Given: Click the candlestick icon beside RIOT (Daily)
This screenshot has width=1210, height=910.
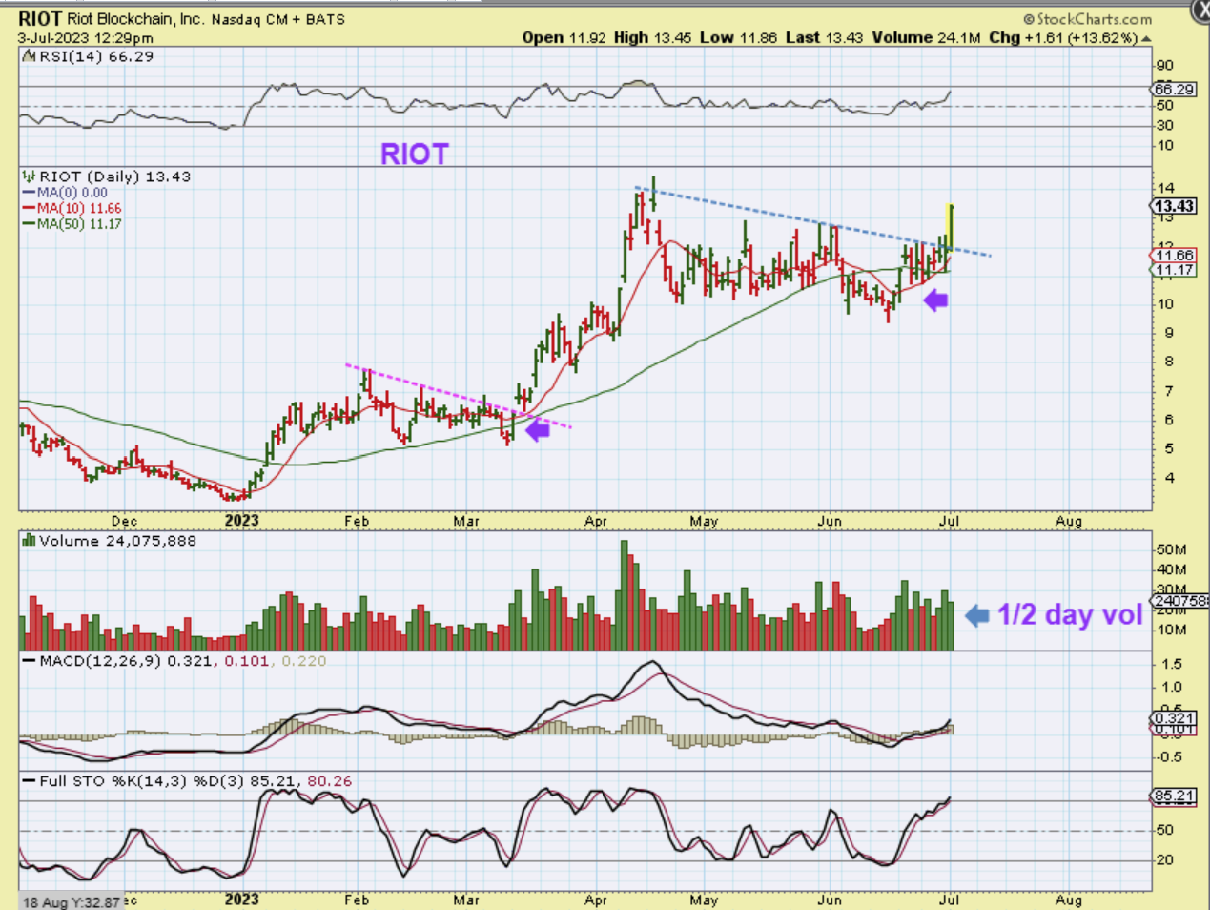Looking at the screenshot, I should (x=30, y=176).
